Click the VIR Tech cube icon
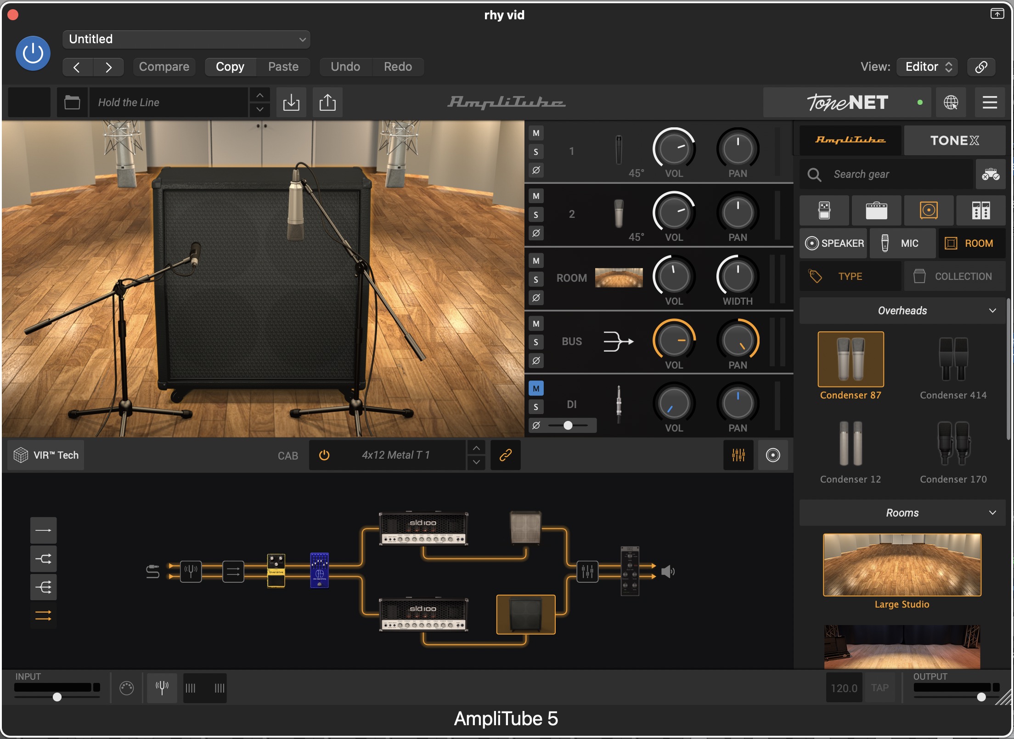 point(21,455)
